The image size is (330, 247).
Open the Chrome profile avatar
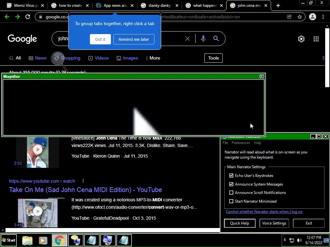click(x=313, y=17)
